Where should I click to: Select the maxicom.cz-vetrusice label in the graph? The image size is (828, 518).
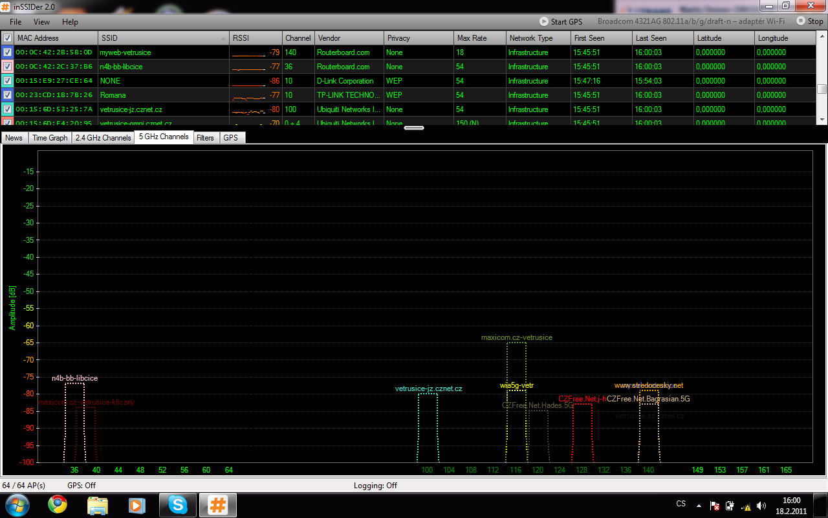tap(516, 337)
